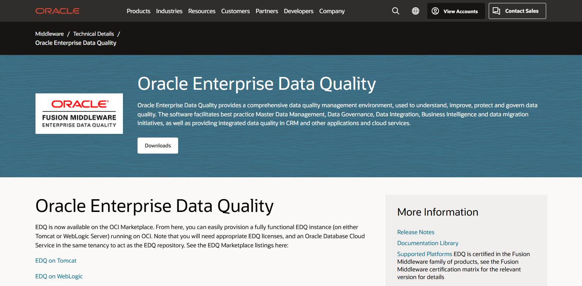Open the Company menu
The height and width of the screenshot is (286, 582).
(332, 11)
